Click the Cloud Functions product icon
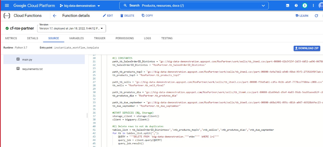The height and width of the screenshot is (147, 323). pos(7,16)
